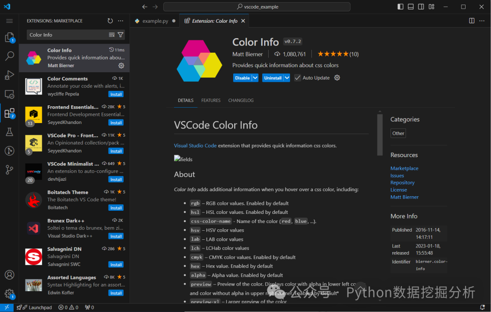Open the Explorer view in activity bar
The width and height of the screenshot is (491, 312).
click(x=10, y=38)
